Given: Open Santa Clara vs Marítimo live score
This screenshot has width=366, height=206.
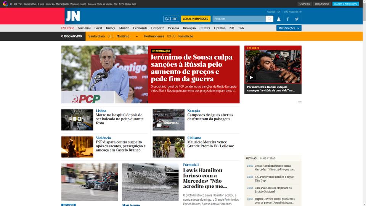Looking at the screenshot, I should tap(109, 36).
